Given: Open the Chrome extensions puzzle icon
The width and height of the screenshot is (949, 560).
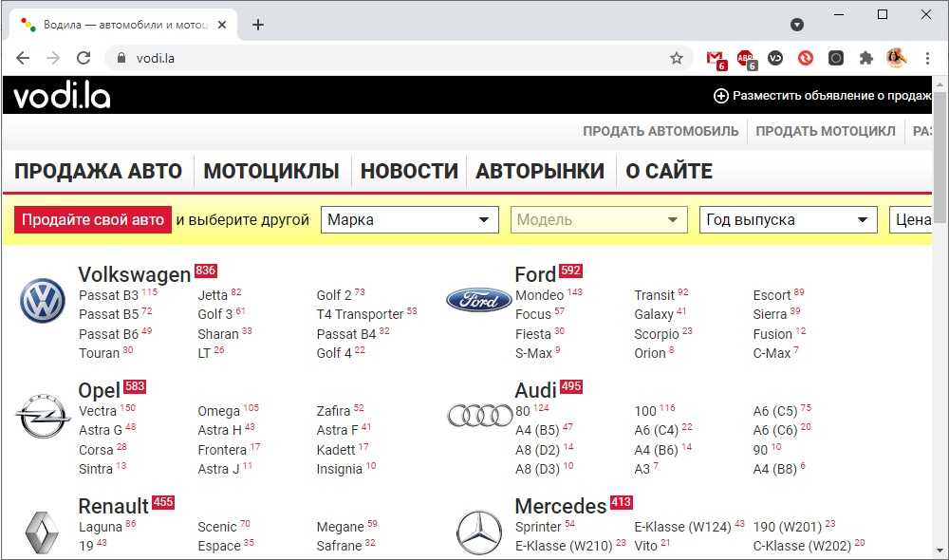Looking at the screenshot, I should click(x=865, y=58).
